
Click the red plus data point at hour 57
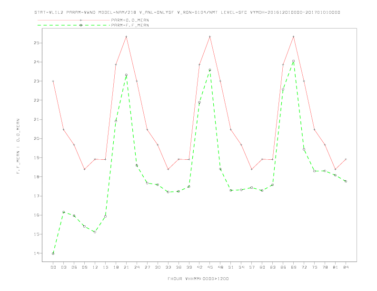tap(252, 169)
